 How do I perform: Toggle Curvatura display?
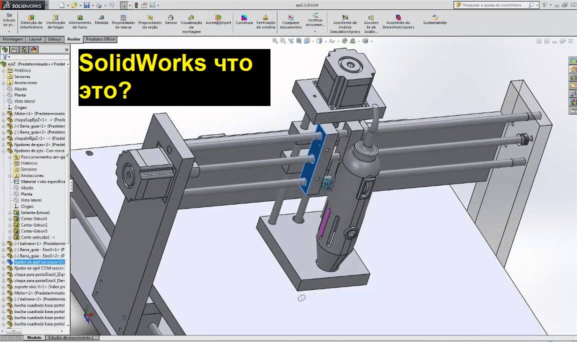click(244, 20)
